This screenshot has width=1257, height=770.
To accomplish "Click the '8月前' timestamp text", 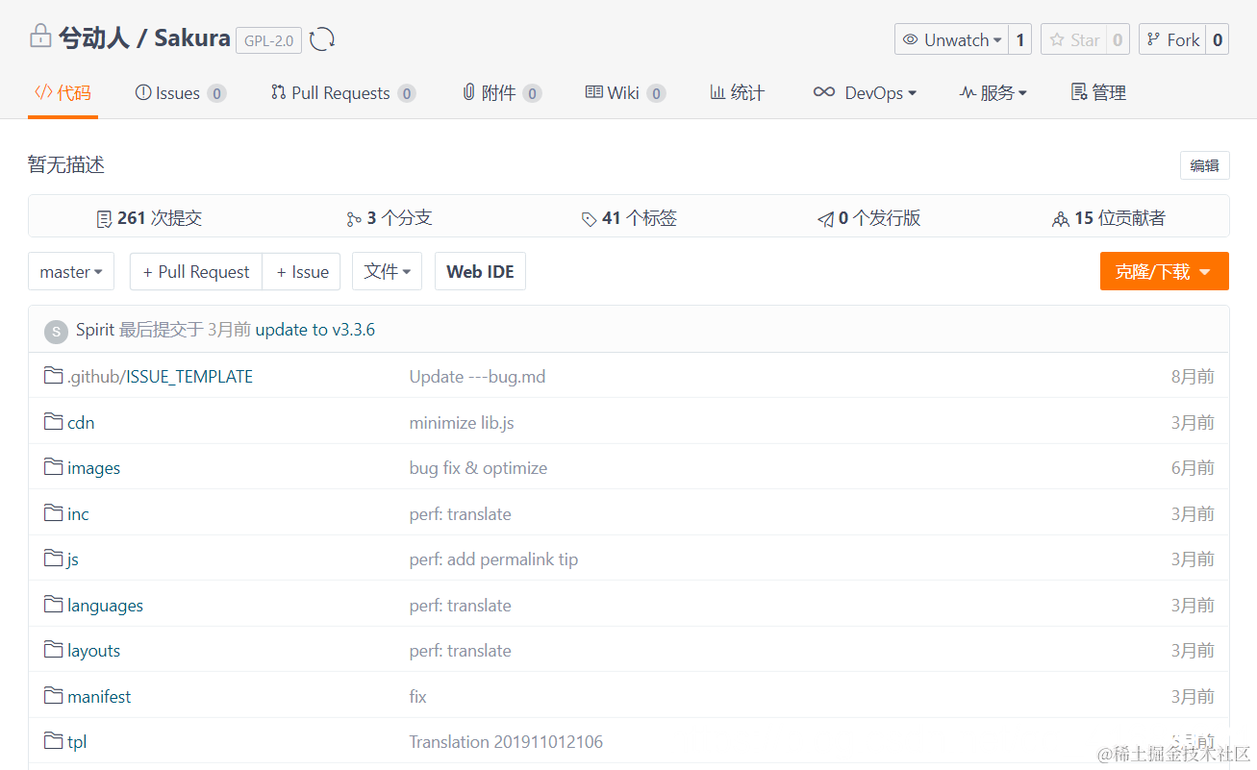I will (x=1193, y=377).
